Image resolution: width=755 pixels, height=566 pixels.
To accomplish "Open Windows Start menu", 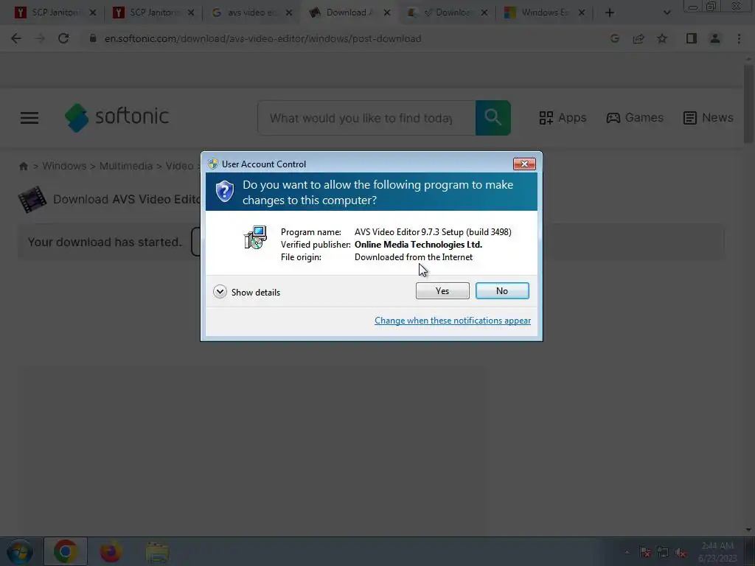I will coord(20,551).
